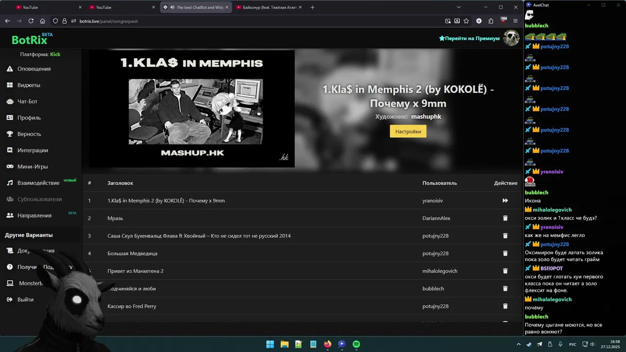Viewport: 626px width, 352px height.
Task: Mute the BotRix tab via speaker icon
Action: 173,7
